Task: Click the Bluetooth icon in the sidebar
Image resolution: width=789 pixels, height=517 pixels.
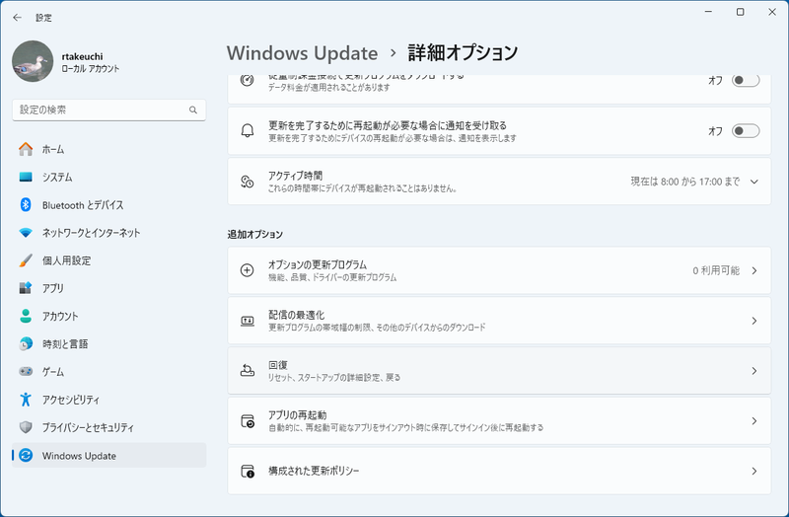Action: (x=26, y=205)
